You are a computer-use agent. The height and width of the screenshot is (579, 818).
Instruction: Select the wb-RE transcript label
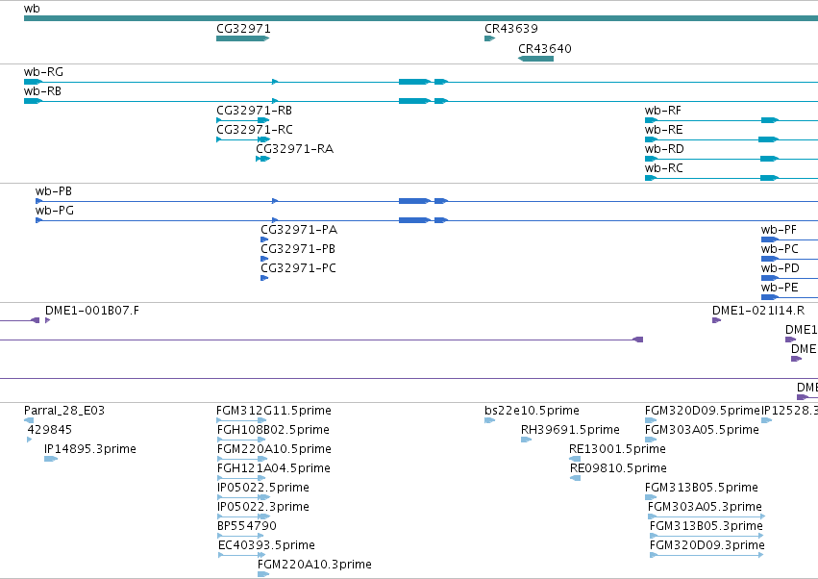click(x=663, y=130)
